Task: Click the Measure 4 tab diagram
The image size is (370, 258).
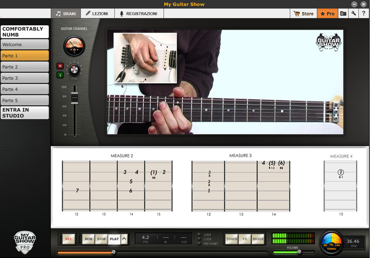Action: [340, 186]
